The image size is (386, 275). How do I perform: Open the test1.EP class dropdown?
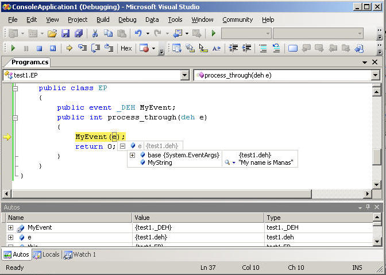click(x=184, y=75)
